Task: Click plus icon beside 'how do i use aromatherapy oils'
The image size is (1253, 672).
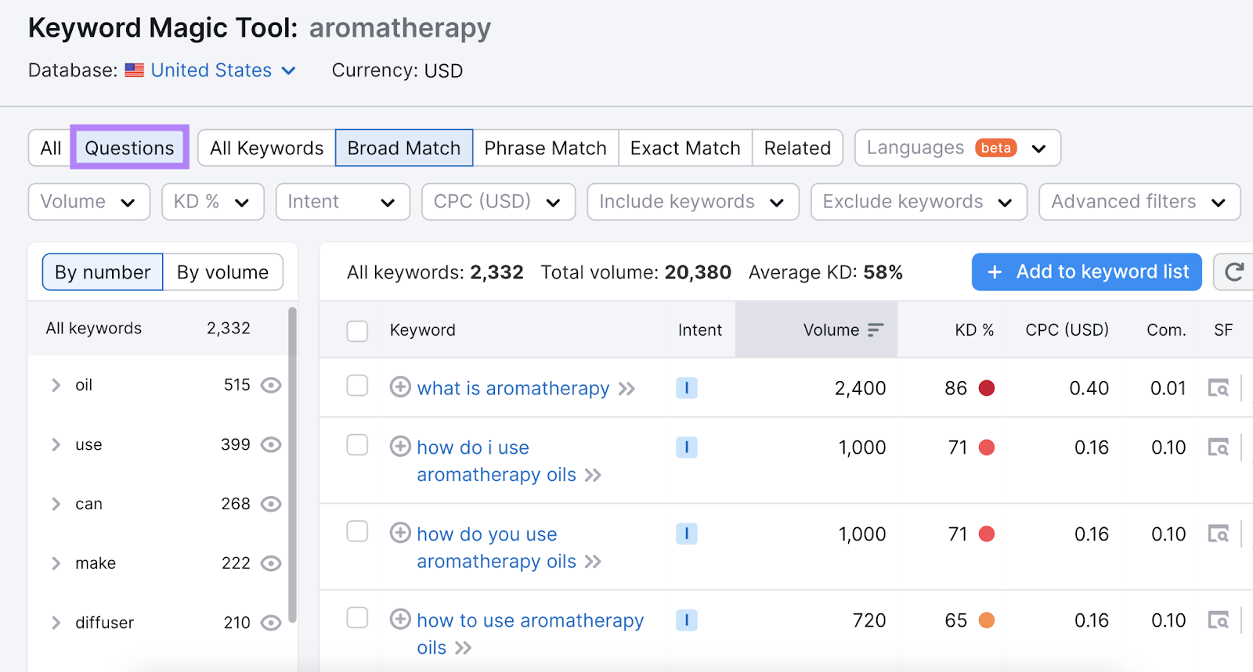Action: pyautogui.click(x=400, y=447)
